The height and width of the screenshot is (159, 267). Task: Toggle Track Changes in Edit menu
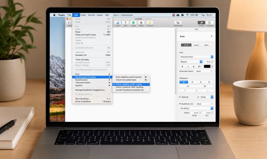click(92, 60)
